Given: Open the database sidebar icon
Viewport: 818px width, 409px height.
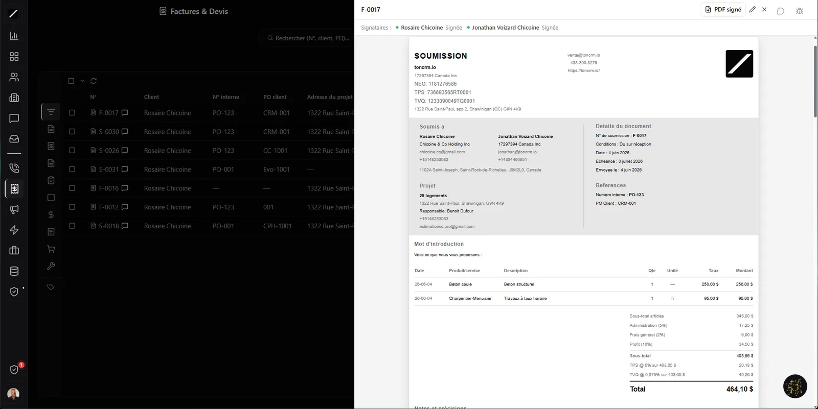Looking at the screenshot, I should click(14, 271).
